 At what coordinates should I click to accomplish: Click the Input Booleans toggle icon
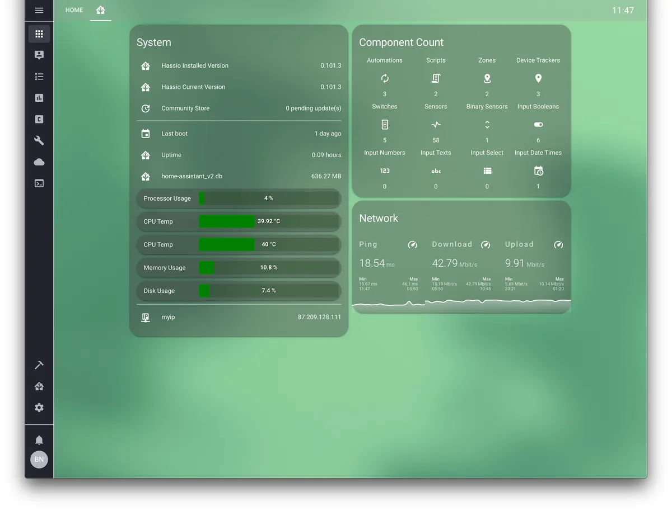click(538, 125)
